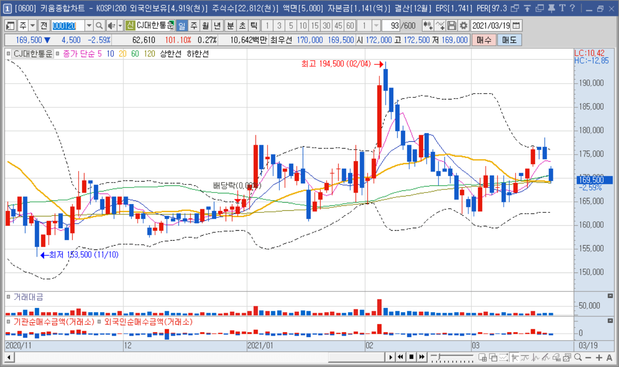
Task: Click the data window grid icon
Action: pyautogui.click(x=482, y=357)
